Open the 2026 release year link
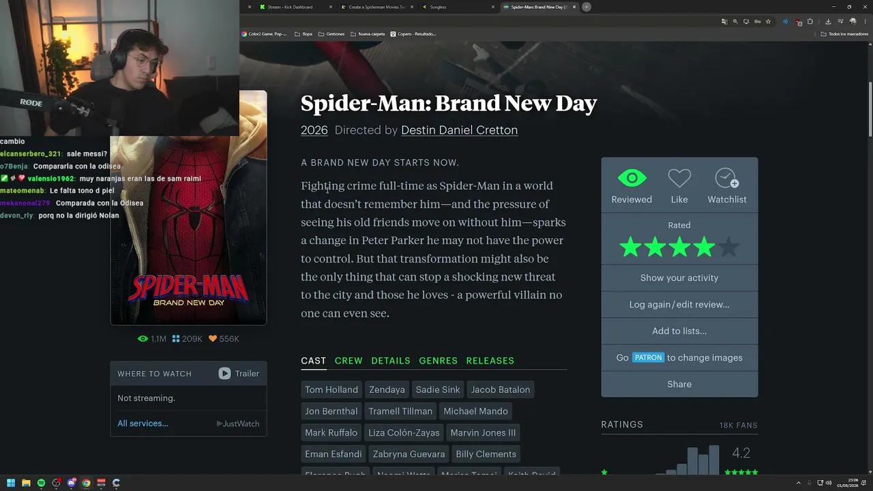The width and height of the screenshot is (873, 491). click(x=314, y=130)
